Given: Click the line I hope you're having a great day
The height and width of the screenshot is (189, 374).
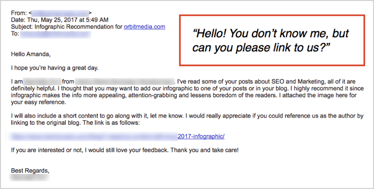Looking at the screenshot, I should click(55, 68).
